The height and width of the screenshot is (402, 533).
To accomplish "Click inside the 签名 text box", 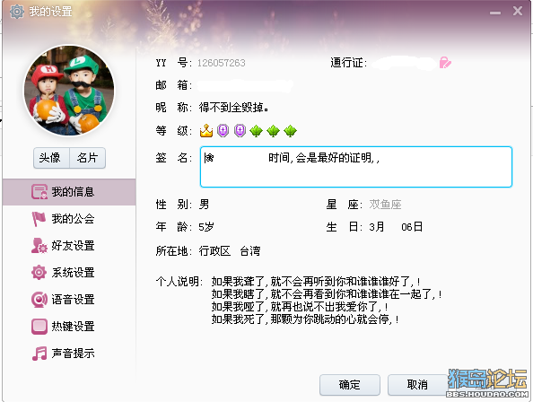I will (x=356, y=167).
